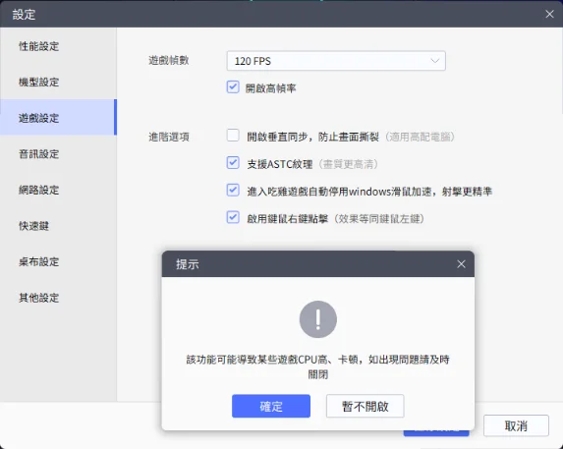The width and height of the screenshot is (563, 449).
Task: Enable 開啟垂直同步 checkbox
Action: pyautogui.click(x=233, y=136)
